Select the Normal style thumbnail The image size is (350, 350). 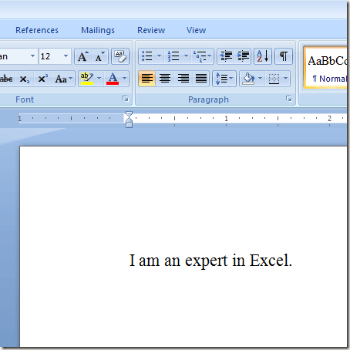(x=325, y=68)
